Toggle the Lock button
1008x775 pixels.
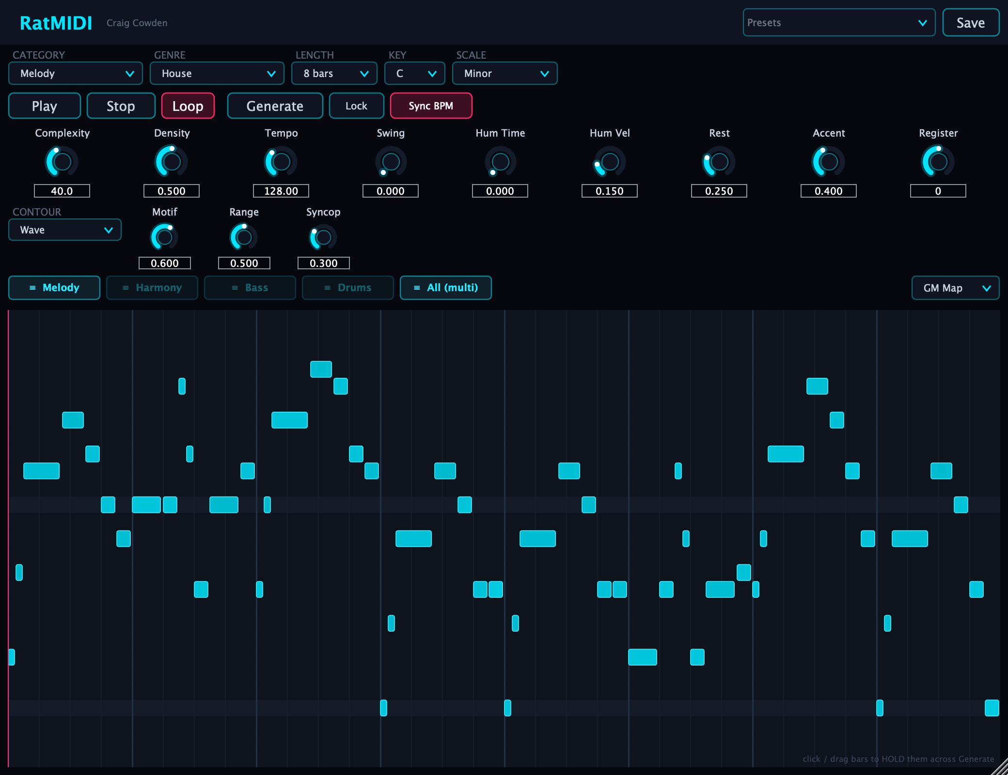[x=357, y=106]
